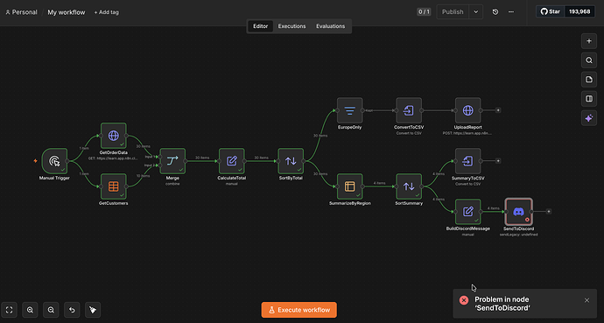The height and width of the screenshot is (323, 604).
Task: Open the ConvertToCSV node
Action: [x=409, y=110]
